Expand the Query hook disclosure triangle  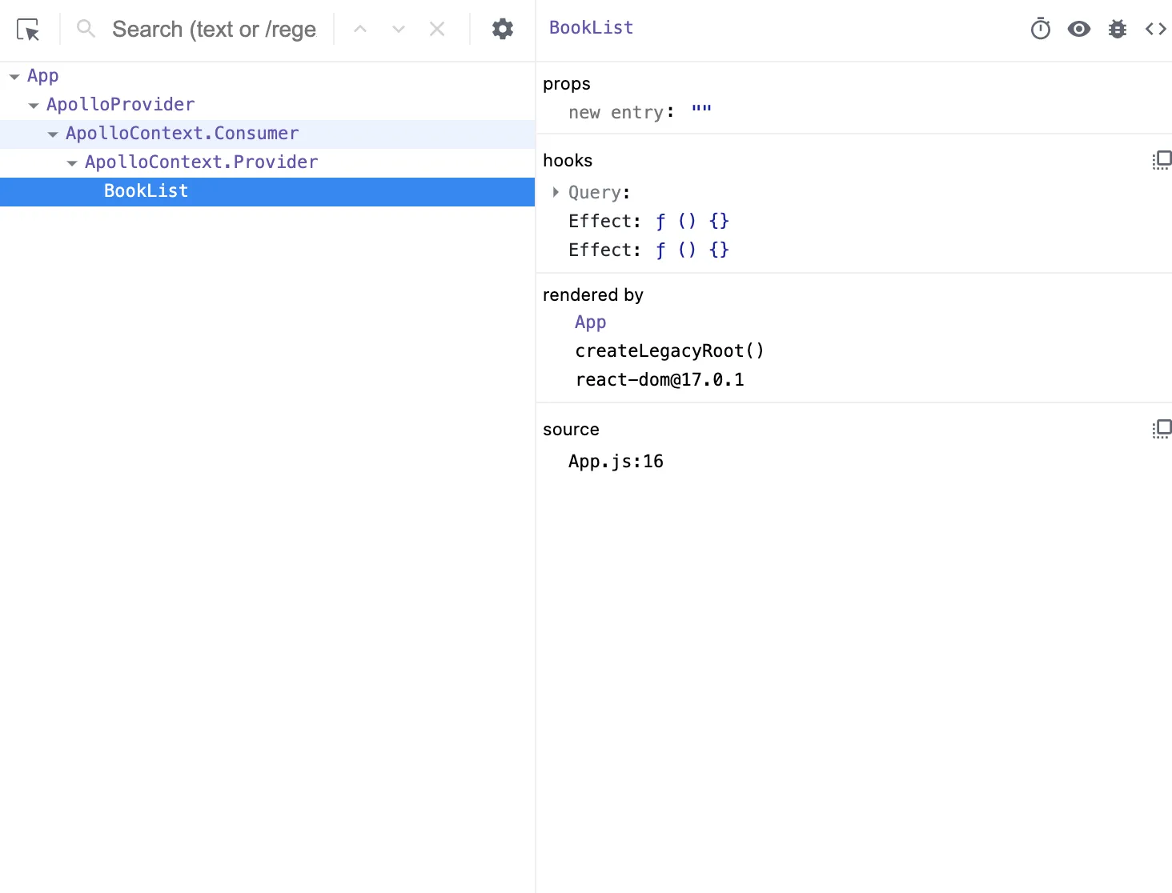[555, 192]
